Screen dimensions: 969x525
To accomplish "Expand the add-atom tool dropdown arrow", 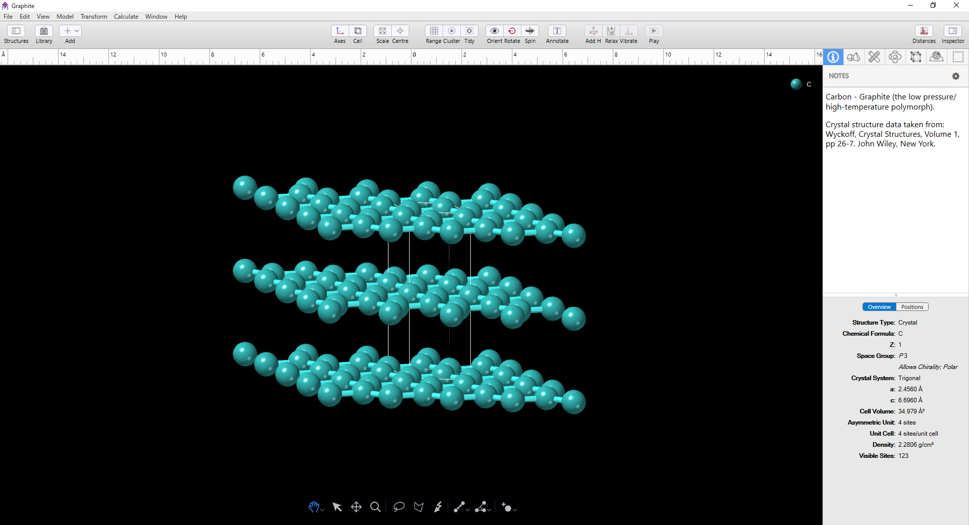I will click(x=515, y=510).
